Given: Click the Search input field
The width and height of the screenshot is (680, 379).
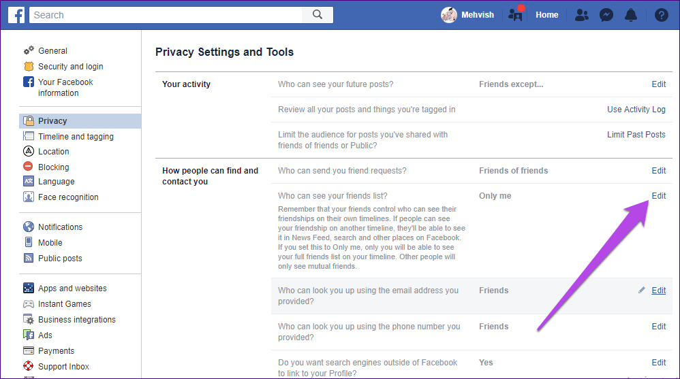Looking at the screenshot, I should pyautogui.click(x=166, y=15).
